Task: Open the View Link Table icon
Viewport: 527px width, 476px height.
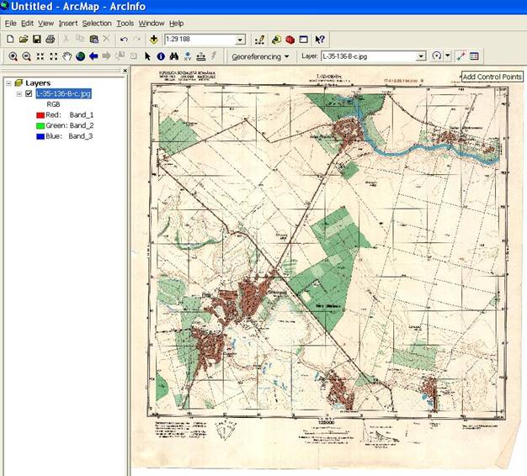Action: click(474, 56)
